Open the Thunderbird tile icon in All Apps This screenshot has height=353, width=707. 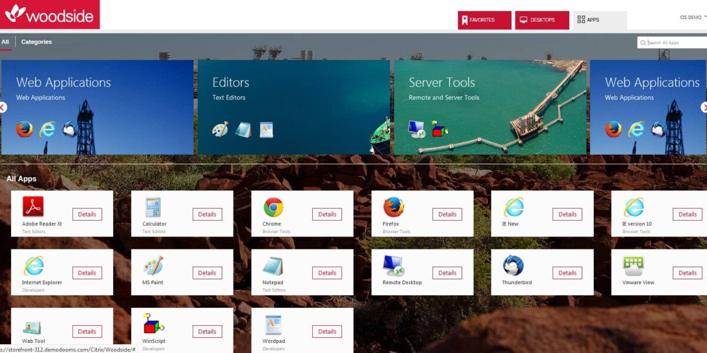513,266
